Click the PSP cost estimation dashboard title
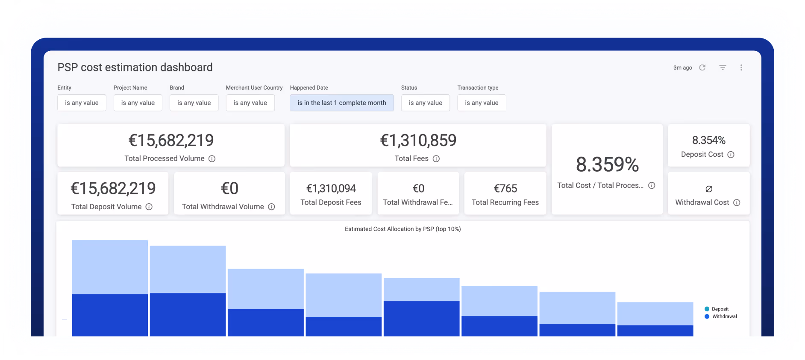The width and height of the screenshot is (805, 360). [x=135, y=67]
